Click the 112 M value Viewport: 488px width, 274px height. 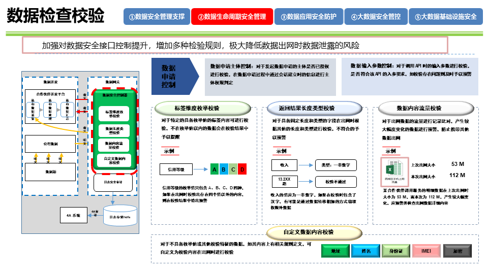pos(457,175)
